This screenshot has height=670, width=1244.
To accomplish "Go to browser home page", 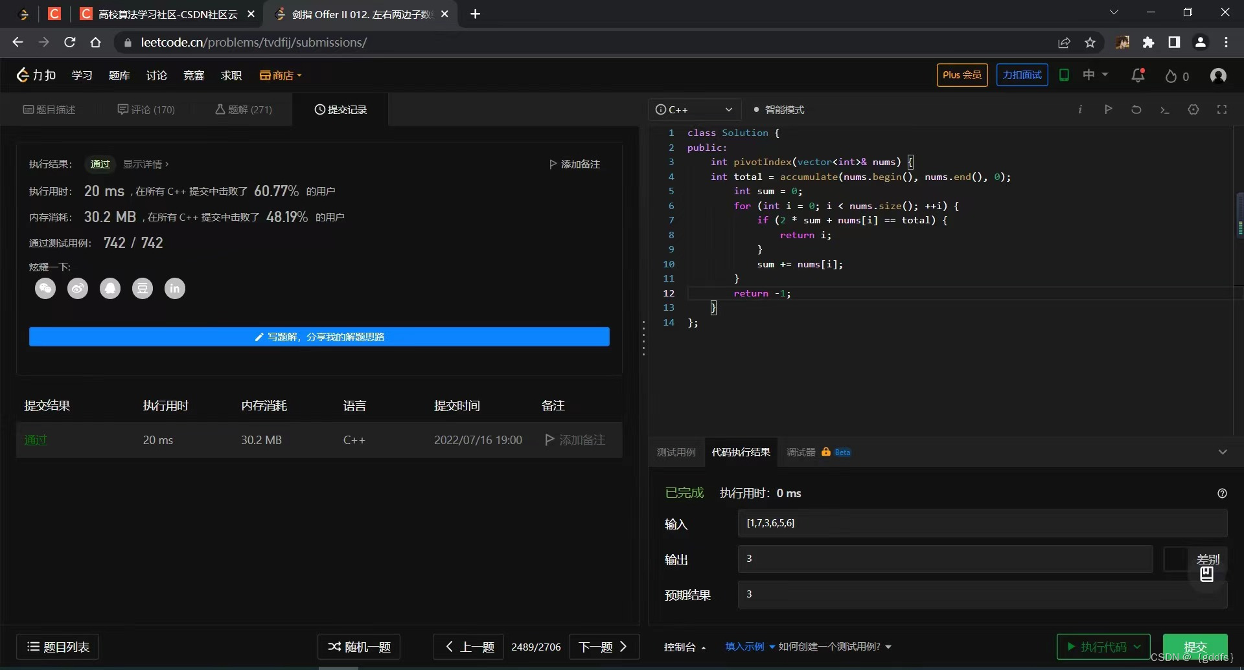I will click(x=95, y=42).
